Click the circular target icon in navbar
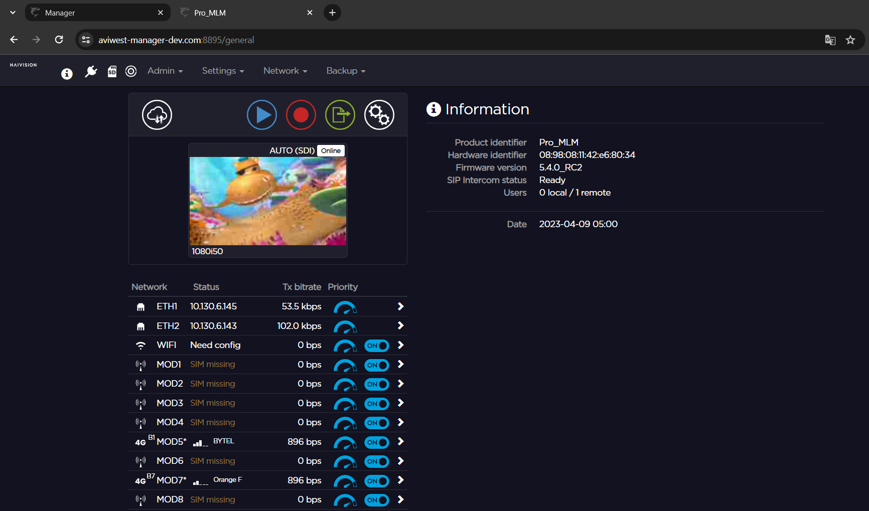Image resolution: width=869 pixels, height=511 pixels. [131, 72]
